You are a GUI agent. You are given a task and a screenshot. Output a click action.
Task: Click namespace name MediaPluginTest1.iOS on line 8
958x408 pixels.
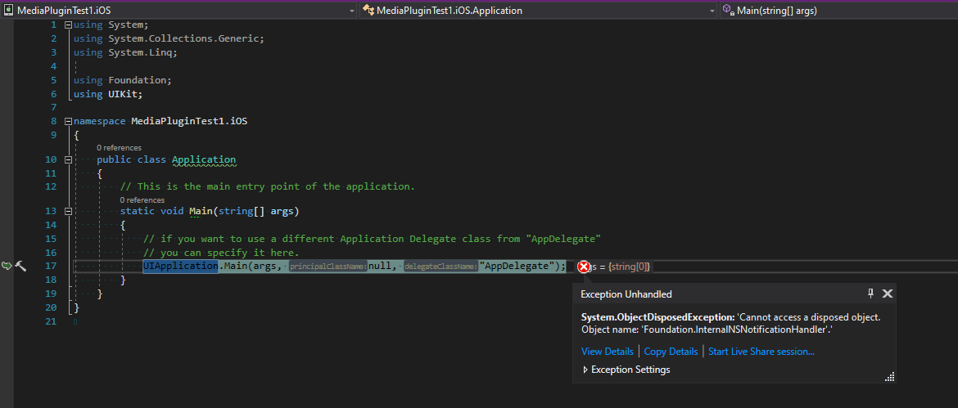(x=189, y=121)
